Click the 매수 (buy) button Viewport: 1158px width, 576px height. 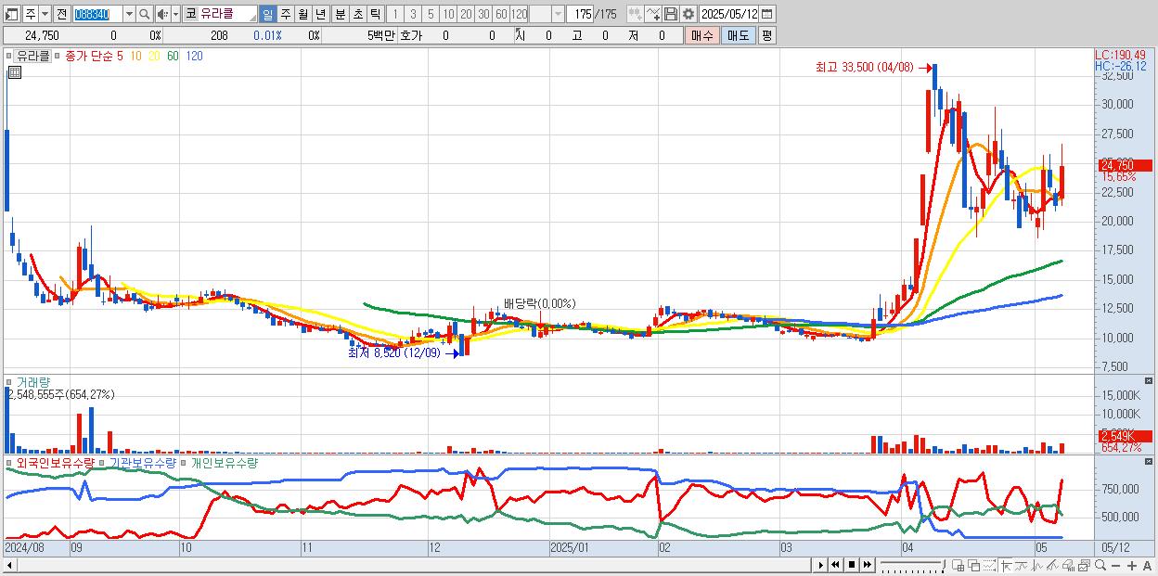pyautogui.click(x=701, y=34)
